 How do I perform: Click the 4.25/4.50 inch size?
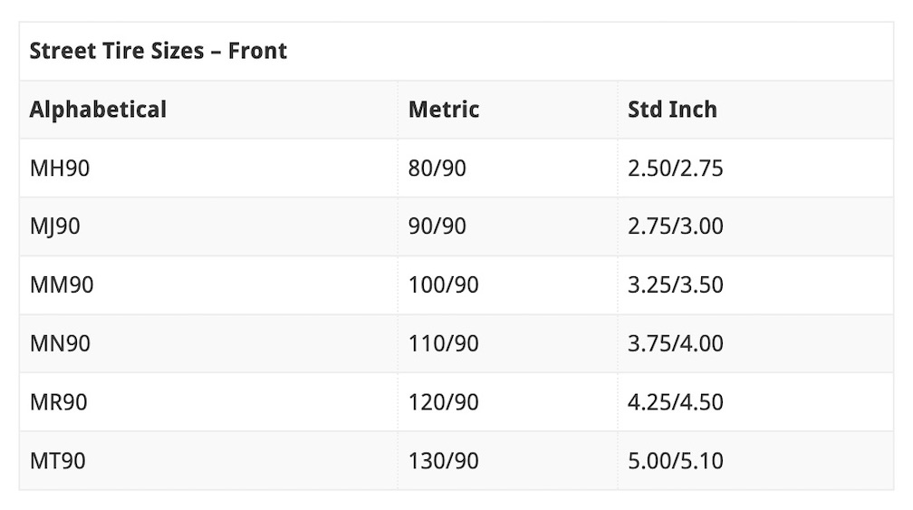(676, 401)
